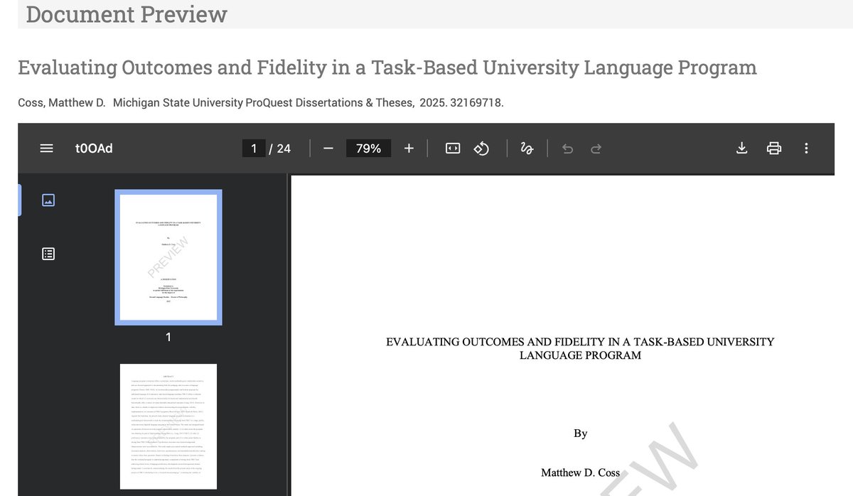
Task: Click the undo arrow icon
Action: 567,149
